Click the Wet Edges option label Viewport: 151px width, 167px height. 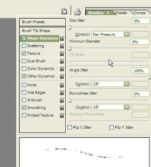(36, 93)
